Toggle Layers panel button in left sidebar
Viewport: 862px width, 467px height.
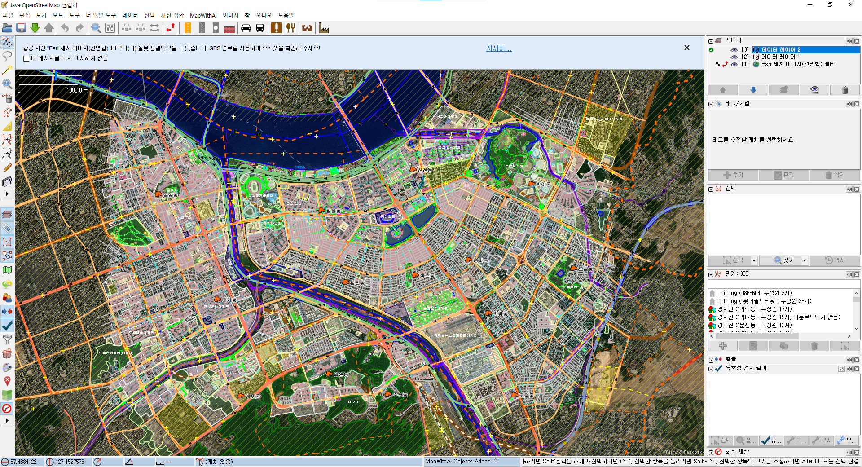tap(7, 214)
